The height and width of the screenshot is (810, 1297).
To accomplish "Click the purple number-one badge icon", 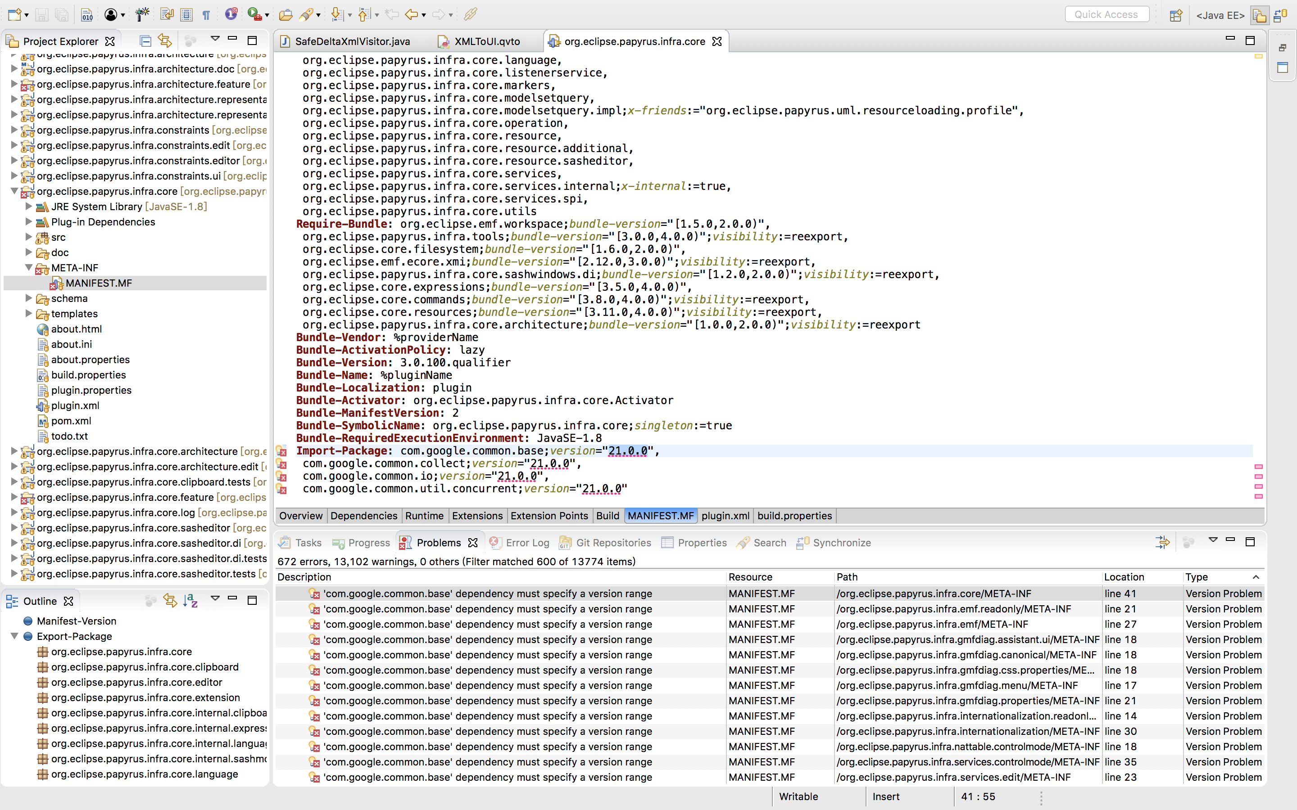I will (231, 14).
